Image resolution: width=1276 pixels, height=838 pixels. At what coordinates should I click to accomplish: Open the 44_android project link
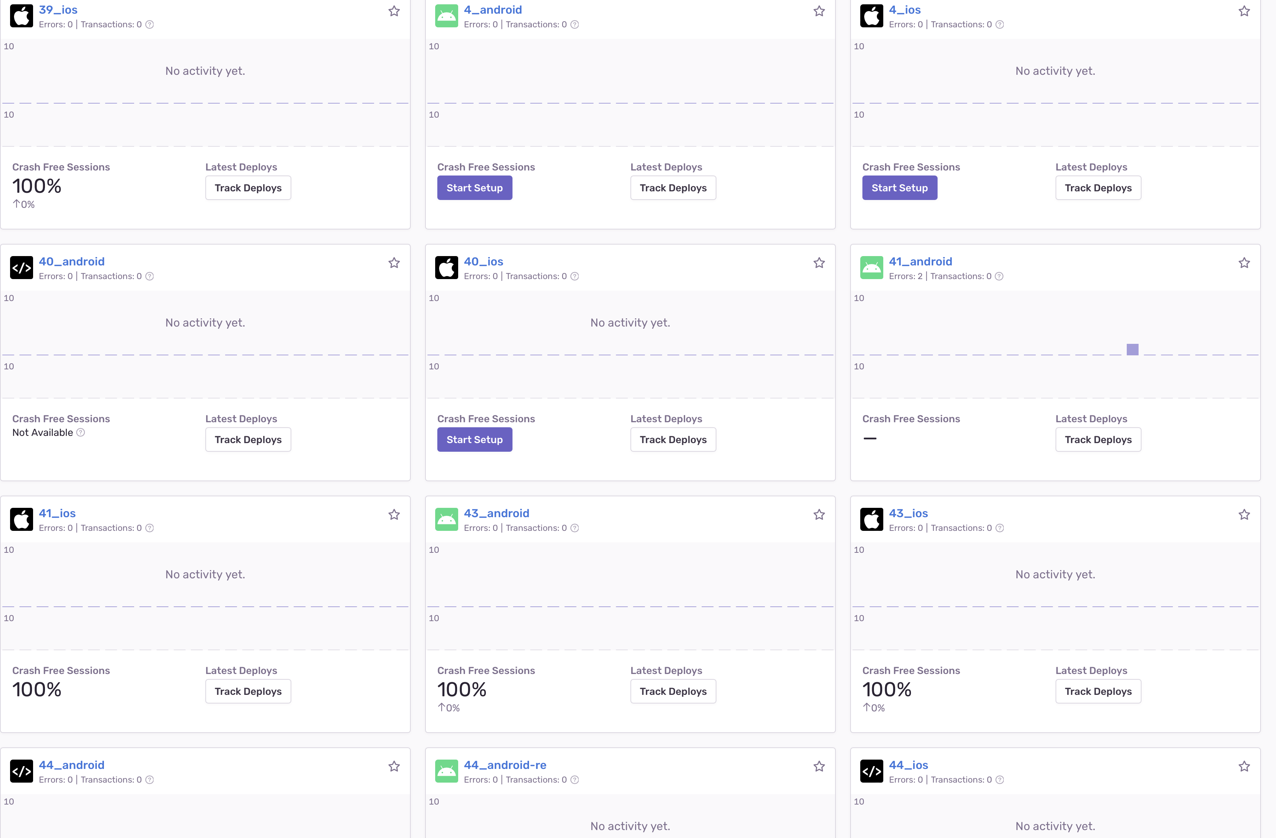coord(71,765)
